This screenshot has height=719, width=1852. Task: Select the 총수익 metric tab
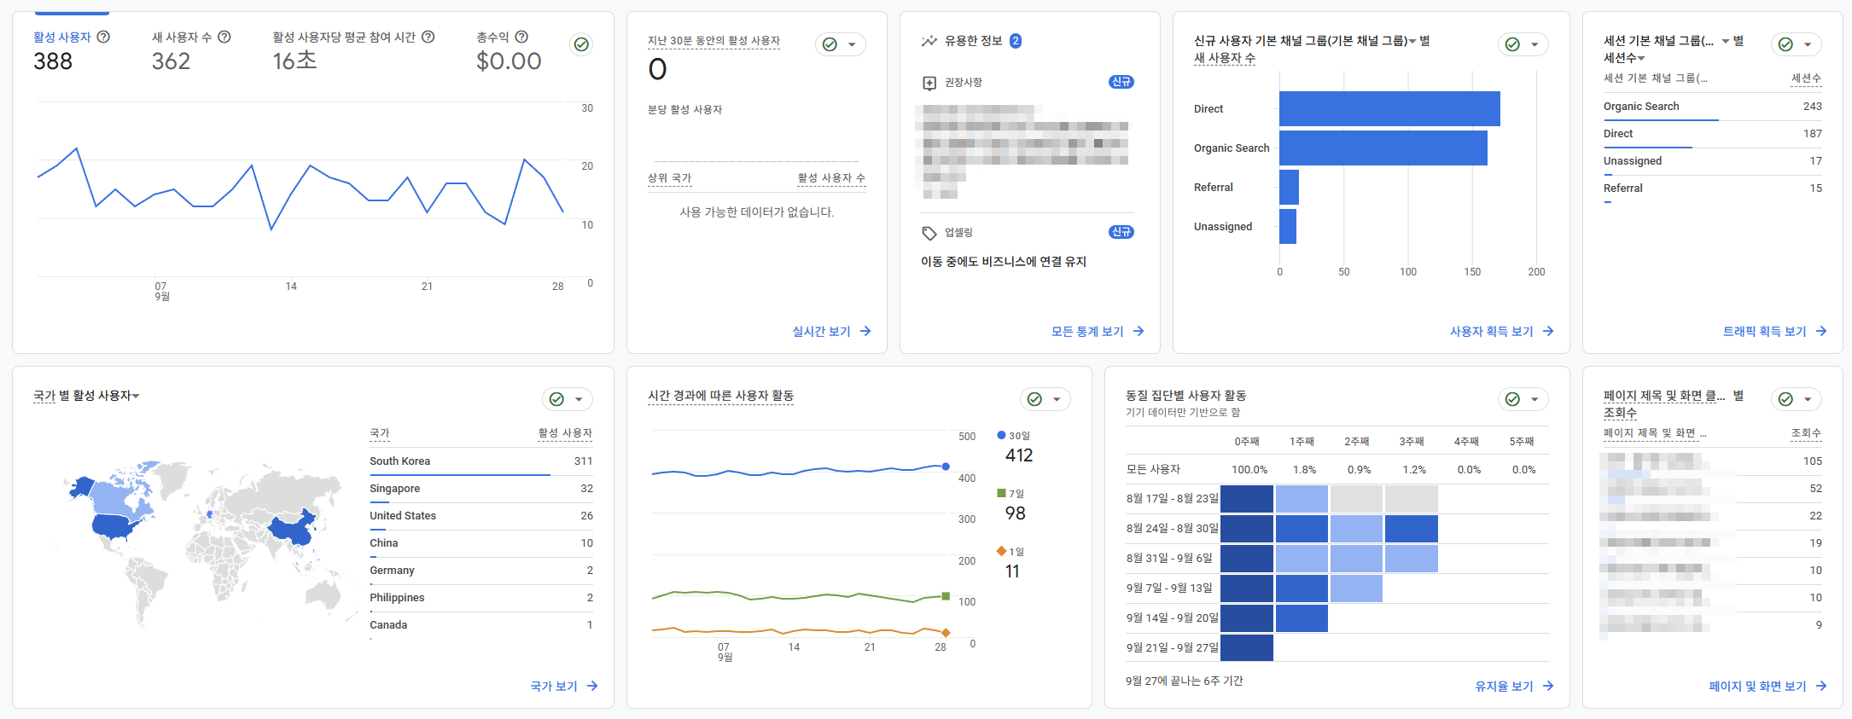492,38
